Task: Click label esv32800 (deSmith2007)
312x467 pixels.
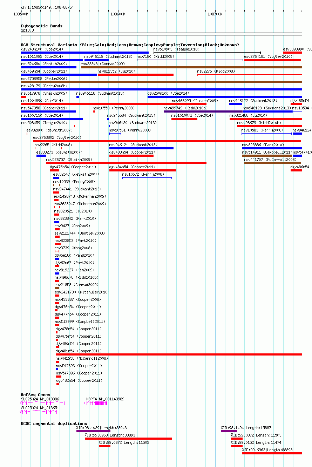Action: point(49,130)
